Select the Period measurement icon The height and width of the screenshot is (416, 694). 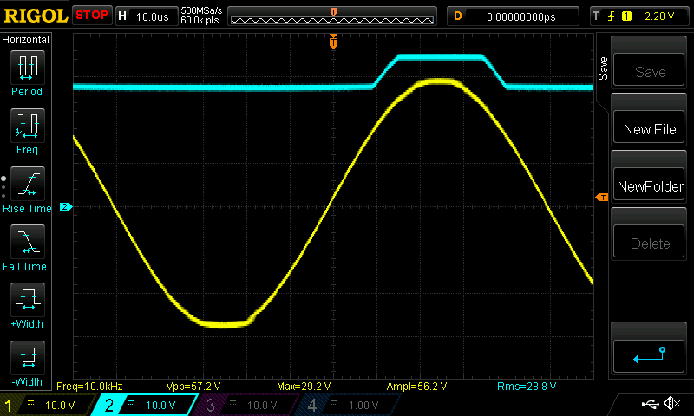pos(28,67)
